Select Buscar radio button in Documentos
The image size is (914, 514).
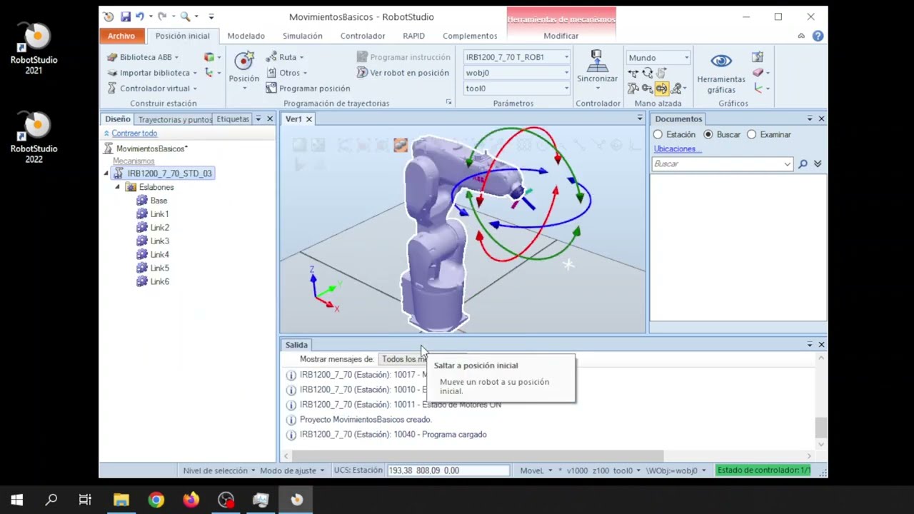coord(708,134)
